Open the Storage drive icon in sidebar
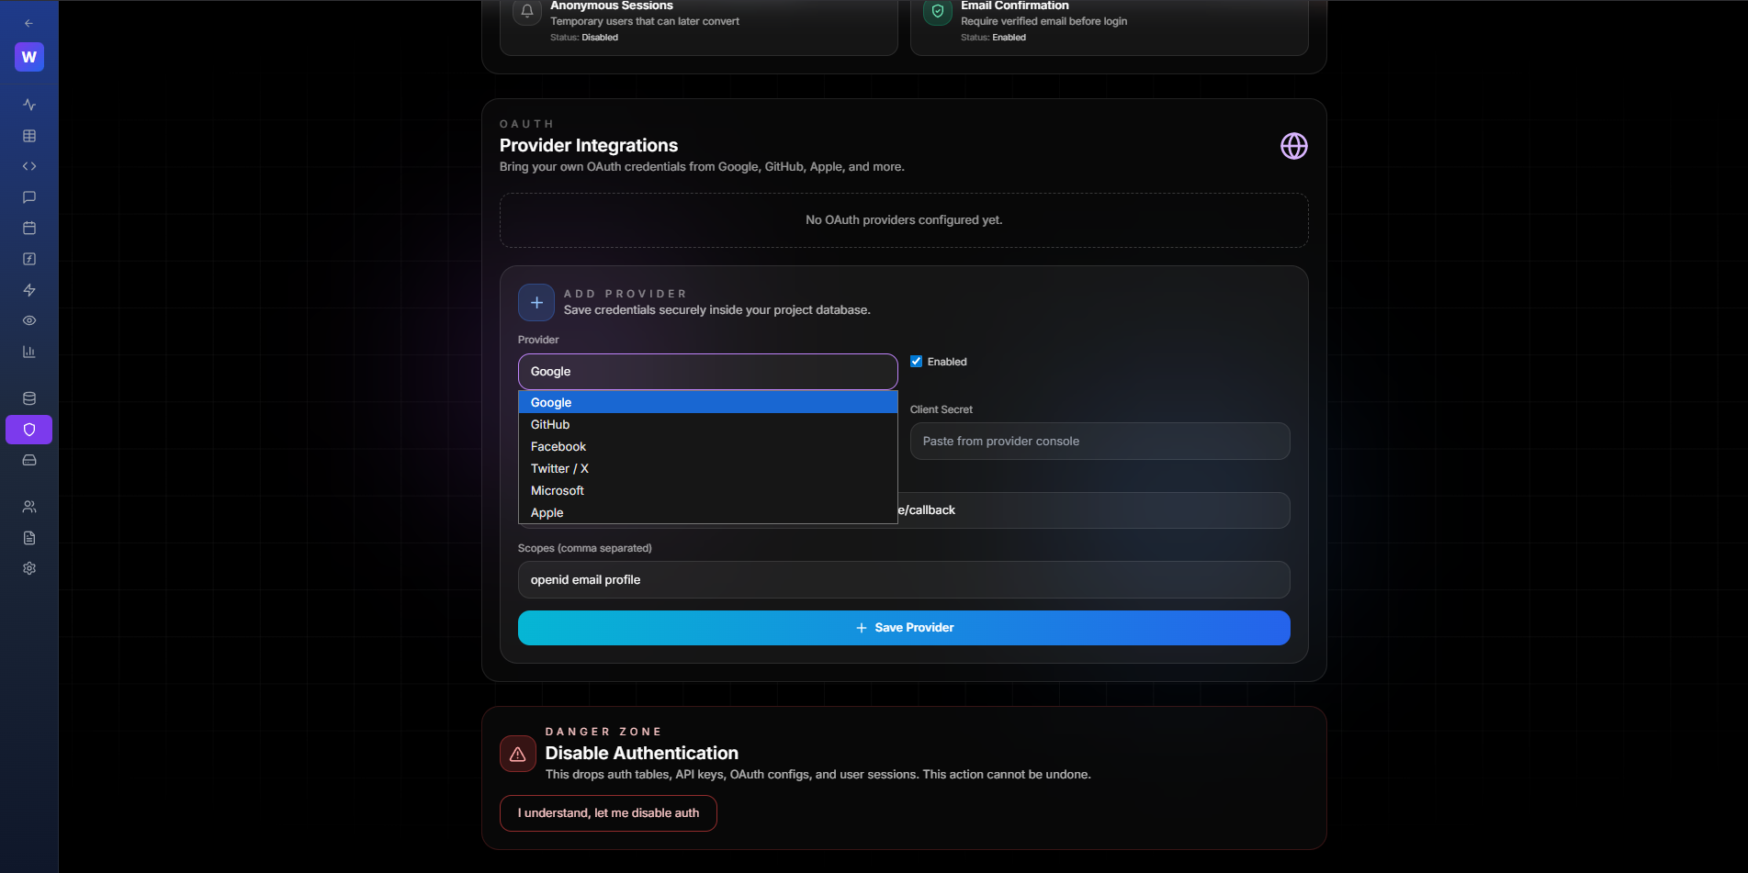1748x873 pixels. click(x=28, y=460)
